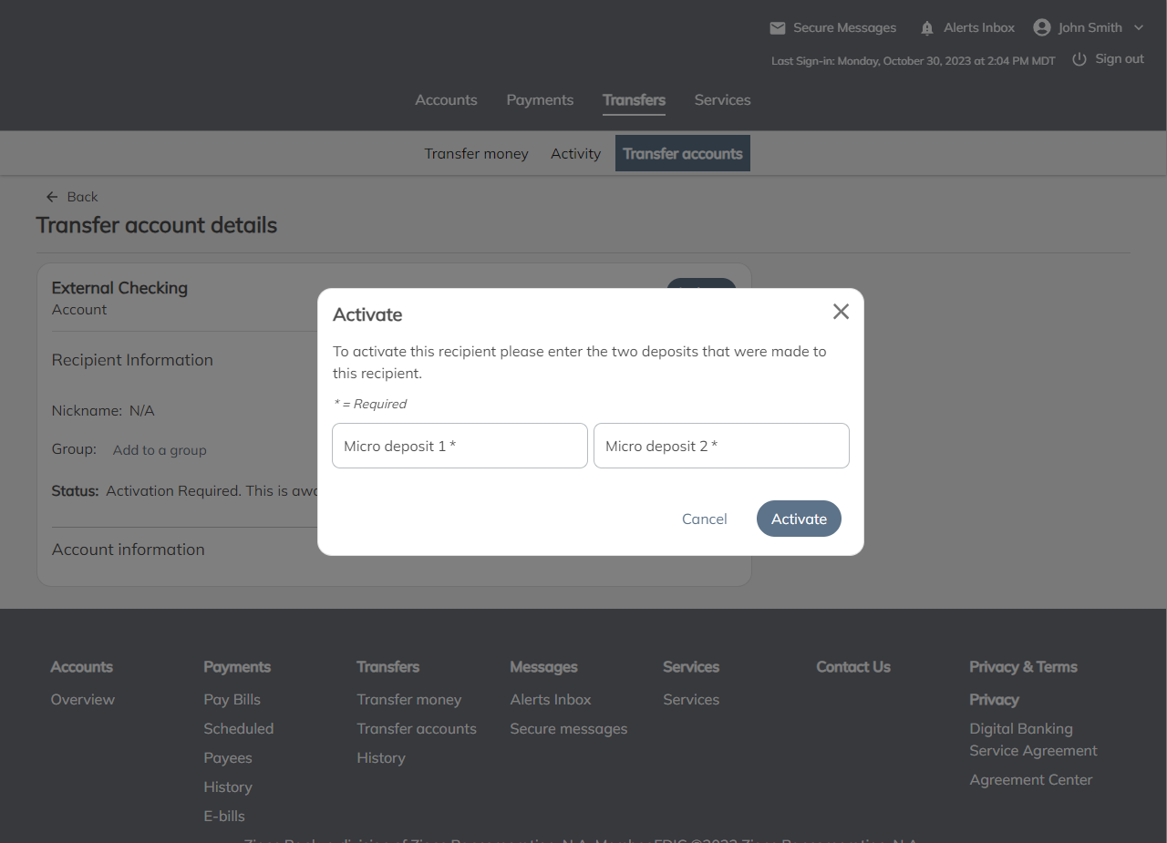Viewport: 1167px width, 843px height.
Task: Click the John Smith profile avatar icon
Action: point(1042,27)
